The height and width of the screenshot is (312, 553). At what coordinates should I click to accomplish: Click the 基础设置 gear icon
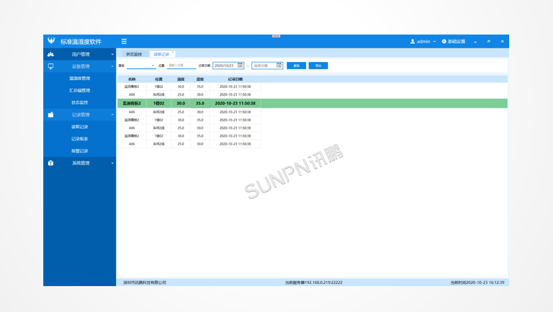(x=444, y=42)
